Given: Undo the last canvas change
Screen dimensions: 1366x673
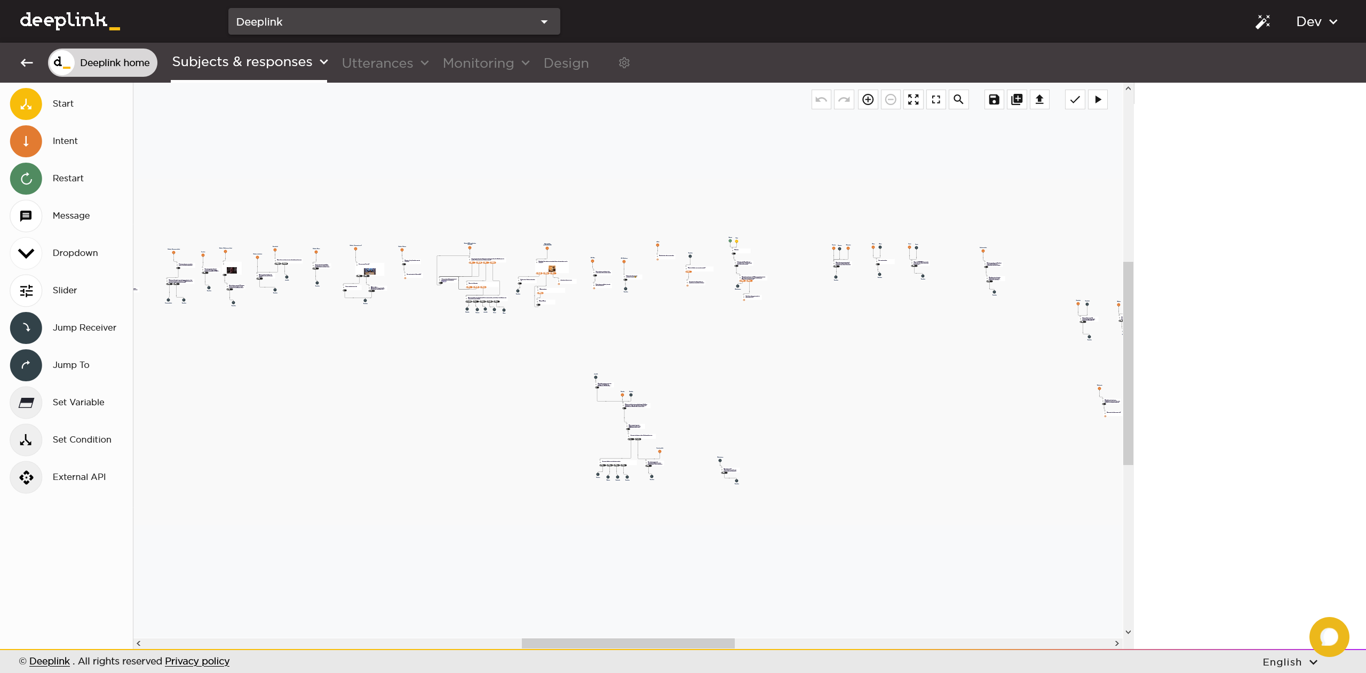Looking at the screenshot, I should tap(821, 99).
